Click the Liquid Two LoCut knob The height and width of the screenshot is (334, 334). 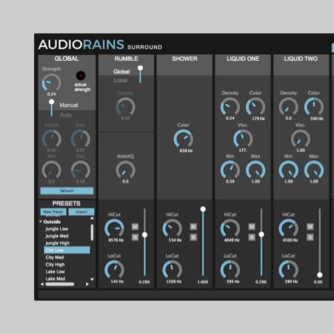(x=289, y=270)
